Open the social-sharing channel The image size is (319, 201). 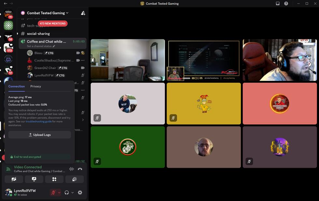point(38,33)
